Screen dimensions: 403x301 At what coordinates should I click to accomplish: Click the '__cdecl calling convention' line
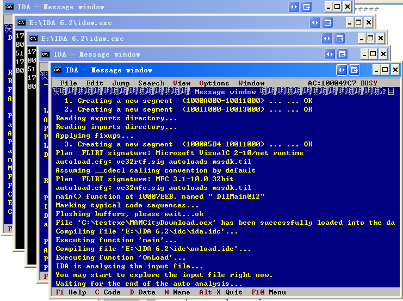tap(156, 170)
